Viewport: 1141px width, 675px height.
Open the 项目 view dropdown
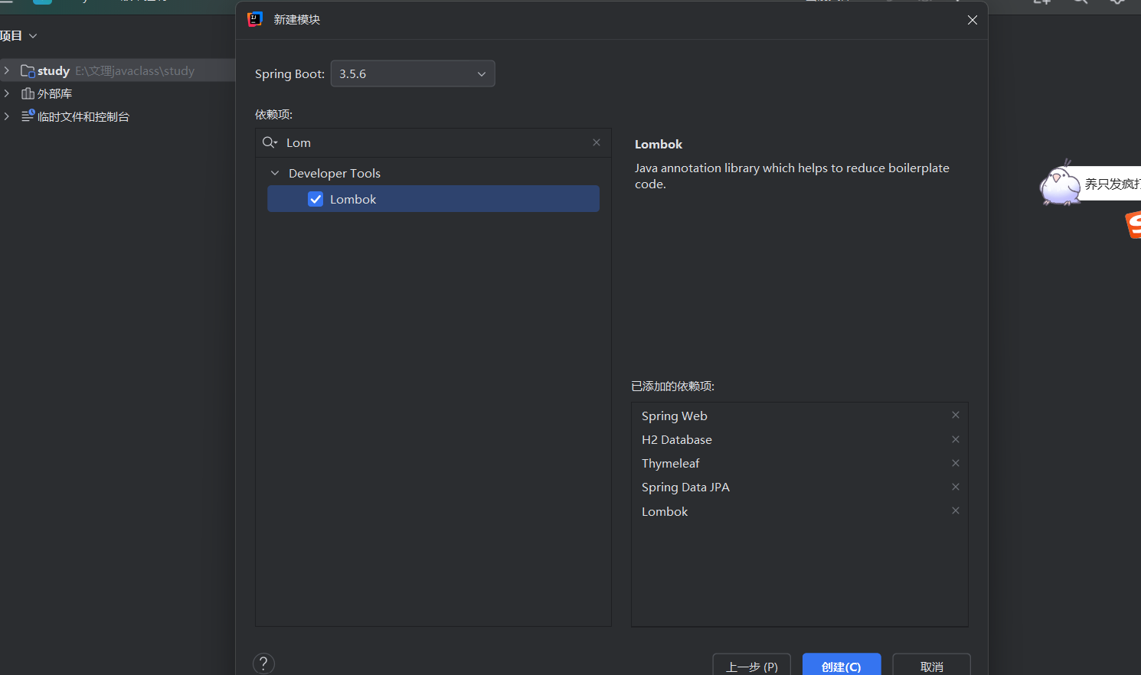[18, 36]
